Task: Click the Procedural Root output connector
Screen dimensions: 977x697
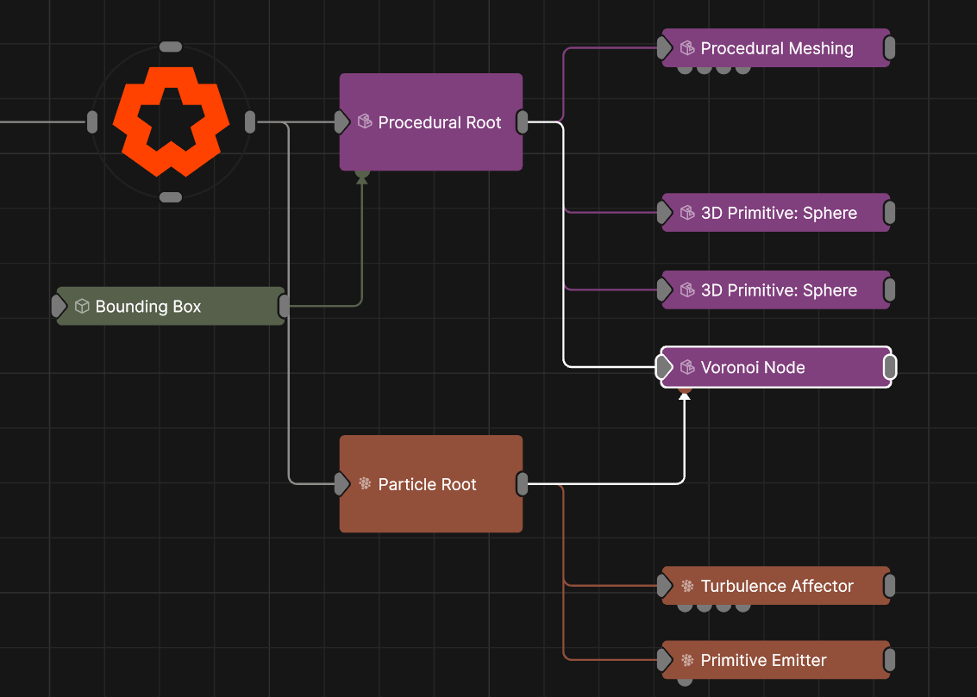Action: point(523,122)
